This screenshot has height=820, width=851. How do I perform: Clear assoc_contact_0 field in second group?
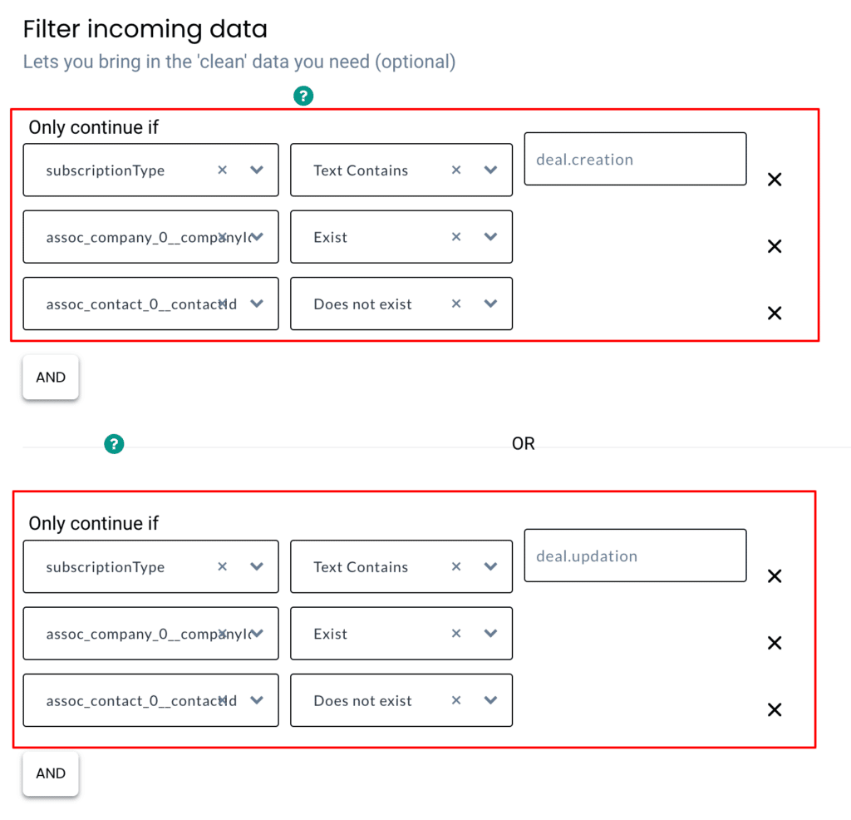[223, 700]
